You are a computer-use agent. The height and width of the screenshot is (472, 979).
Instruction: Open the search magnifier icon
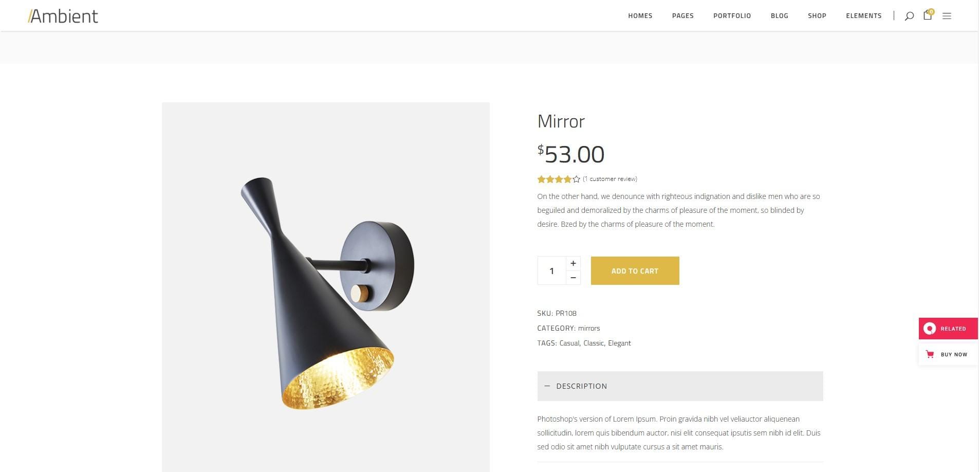pos(909,16)
